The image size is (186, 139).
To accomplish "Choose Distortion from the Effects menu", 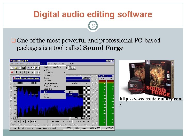I will (x=53, y=75).
